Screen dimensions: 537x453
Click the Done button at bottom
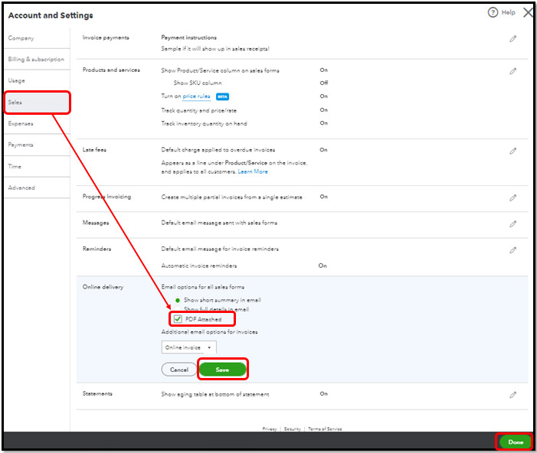click(516, 442)
